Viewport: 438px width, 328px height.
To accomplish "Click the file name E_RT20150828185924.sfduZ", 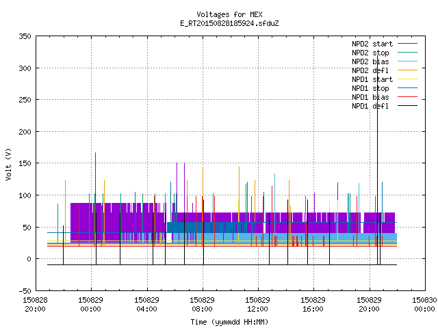I will [229, 23].
